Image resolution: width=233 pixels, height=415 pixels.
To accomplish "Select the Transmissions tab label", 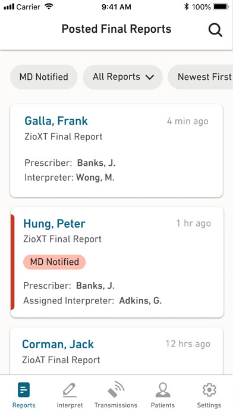I will [116, 405].
